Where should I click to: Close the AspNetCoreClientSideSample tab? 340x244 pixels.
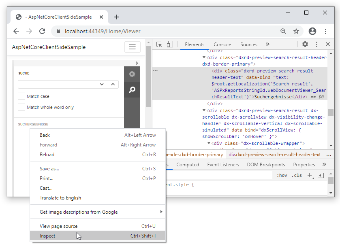click(101, 17)
